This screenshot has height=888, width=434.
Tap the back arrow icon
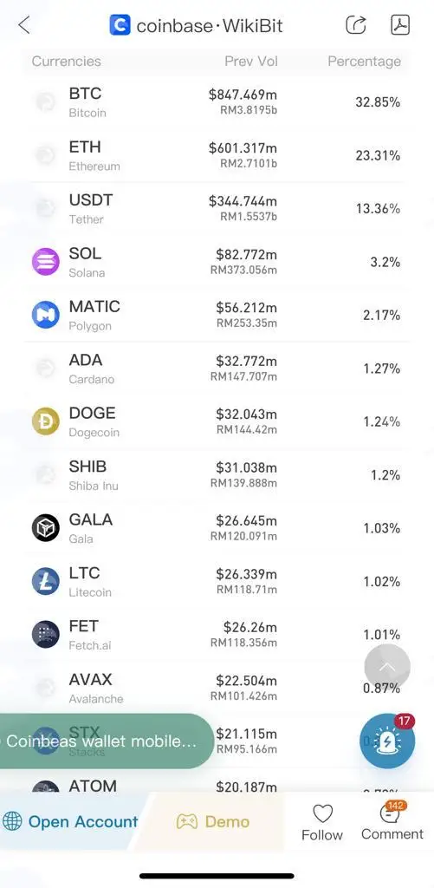point(23,25)
